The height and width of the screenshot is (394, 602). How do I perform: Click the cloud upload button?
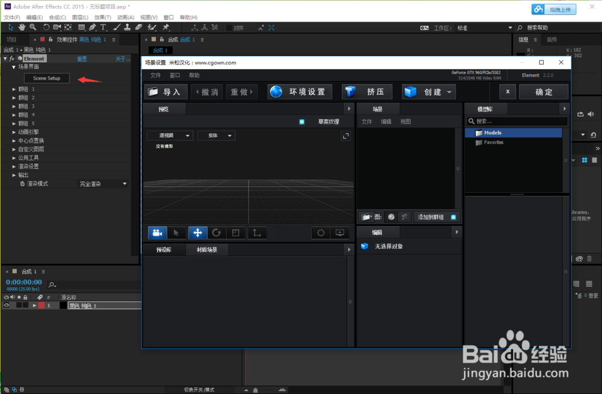tap(554, 9)
